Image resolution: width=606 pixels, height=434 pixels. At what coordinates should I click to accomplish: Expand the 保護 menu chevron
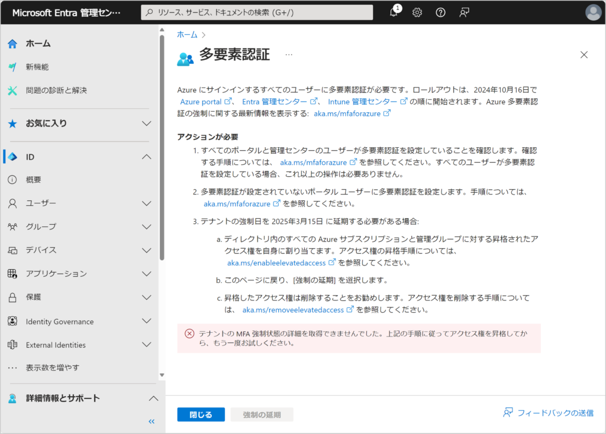[147, 297]
